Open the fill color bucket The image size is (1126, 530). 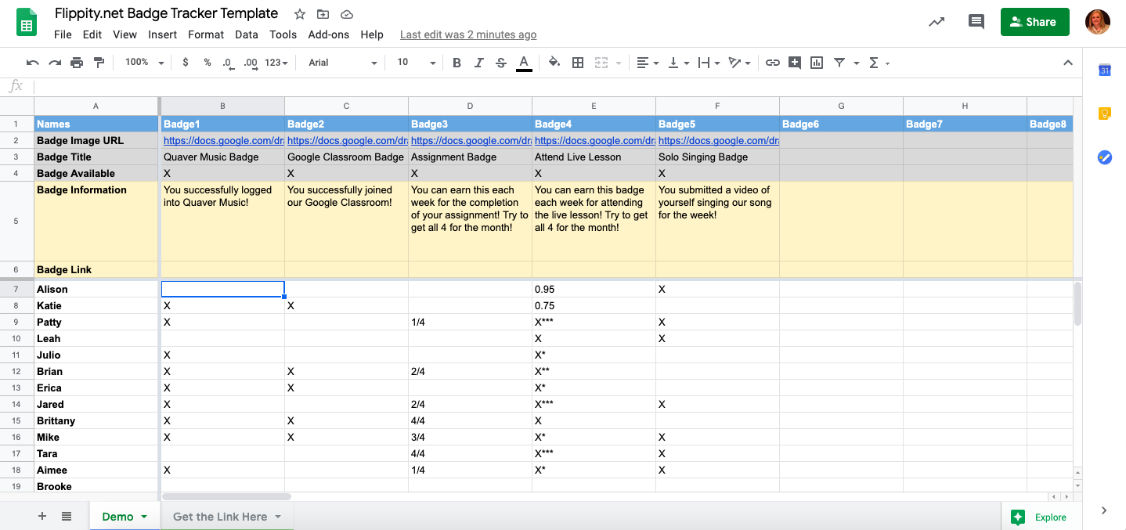554,63
